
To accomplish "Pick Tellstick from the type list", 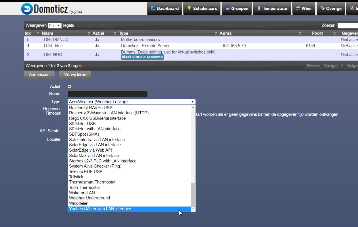I will [129, 177].
